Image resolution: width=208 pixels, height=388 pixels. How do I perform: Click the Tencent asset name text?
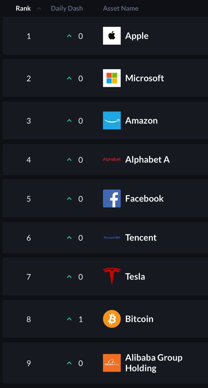pyautogui.click(x=141, y=238)
